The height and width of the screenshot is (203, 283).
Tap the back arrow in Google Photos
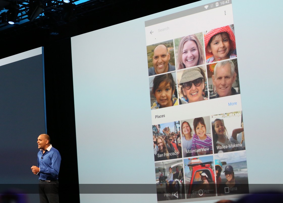click(x=152, y=32)
